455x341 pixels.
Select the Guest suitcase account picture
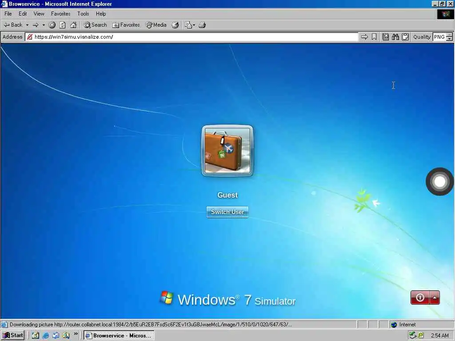click(227, 151)
